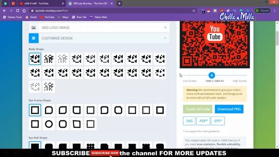The width and height of the screenshot is (279, 157).
Task: Select the thick-bordered last eye frame in row one
Action: point(160,110)
